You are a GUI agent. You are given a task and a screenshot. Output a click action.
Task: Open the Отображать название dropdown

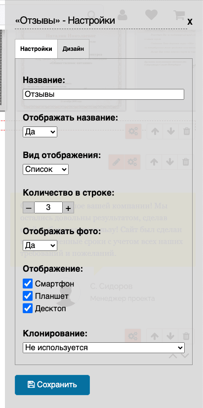click(x=40, y=132)
